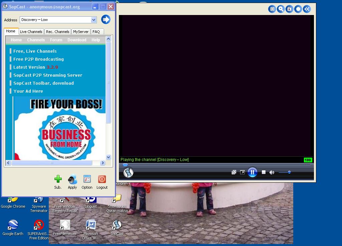The width and height of the screenshot is (342, 246).
Task: Click the horizontal scroll left arrow
Action: coord(8,163)
